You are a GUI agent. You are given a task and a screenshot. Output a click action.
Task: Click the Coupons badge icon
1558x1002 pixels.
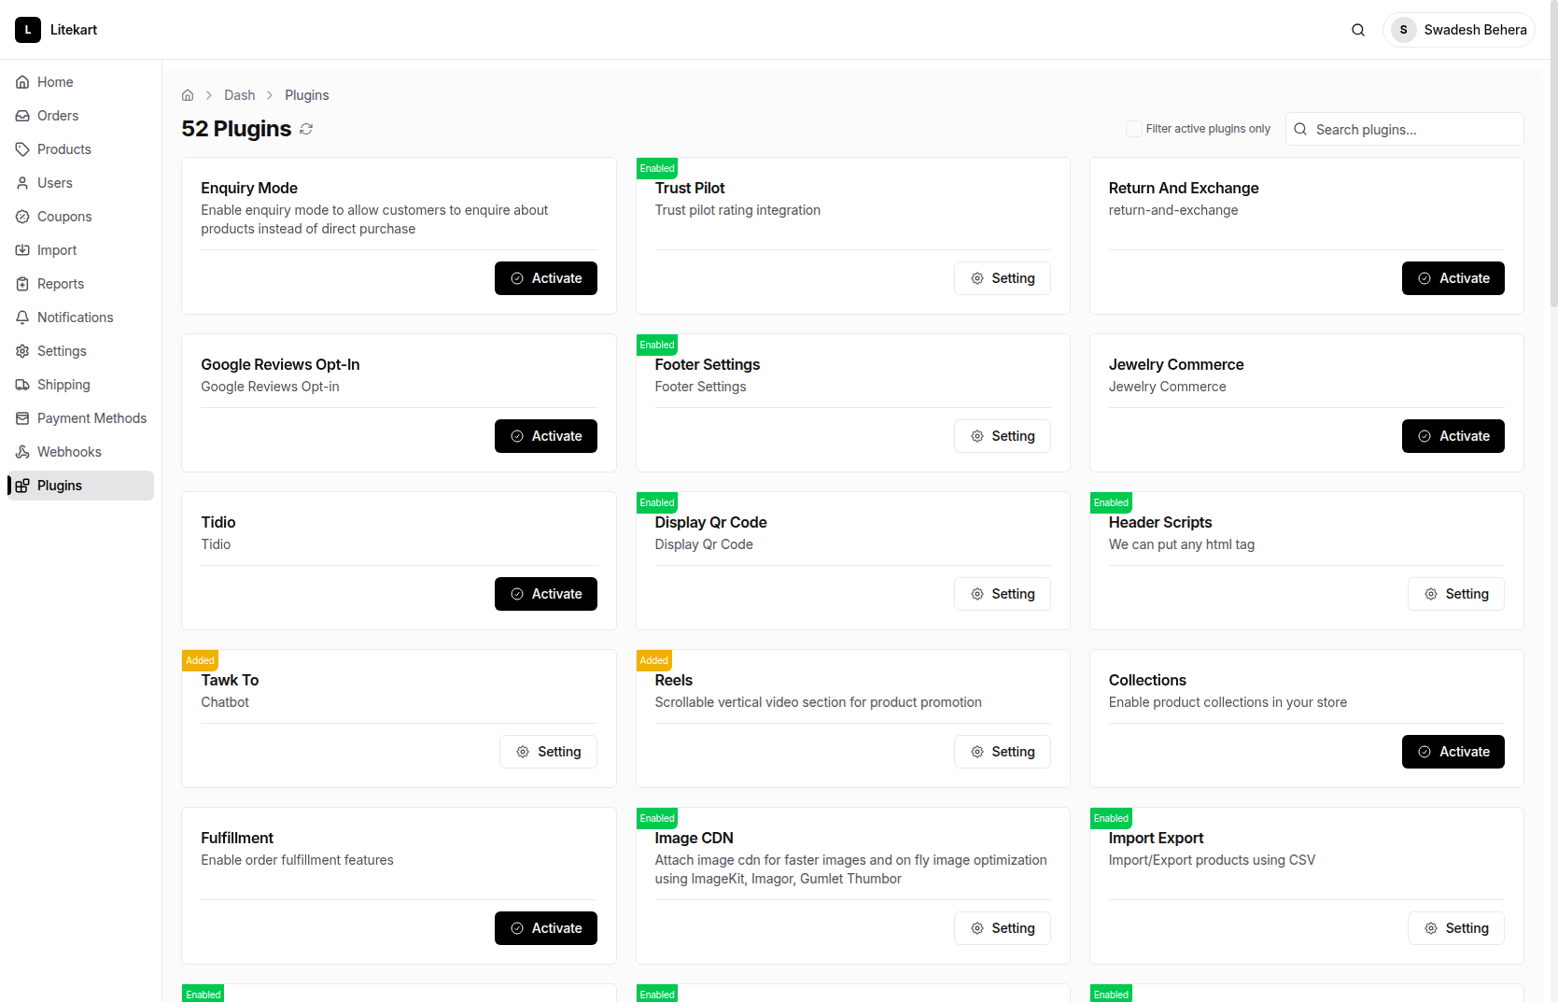22,217
